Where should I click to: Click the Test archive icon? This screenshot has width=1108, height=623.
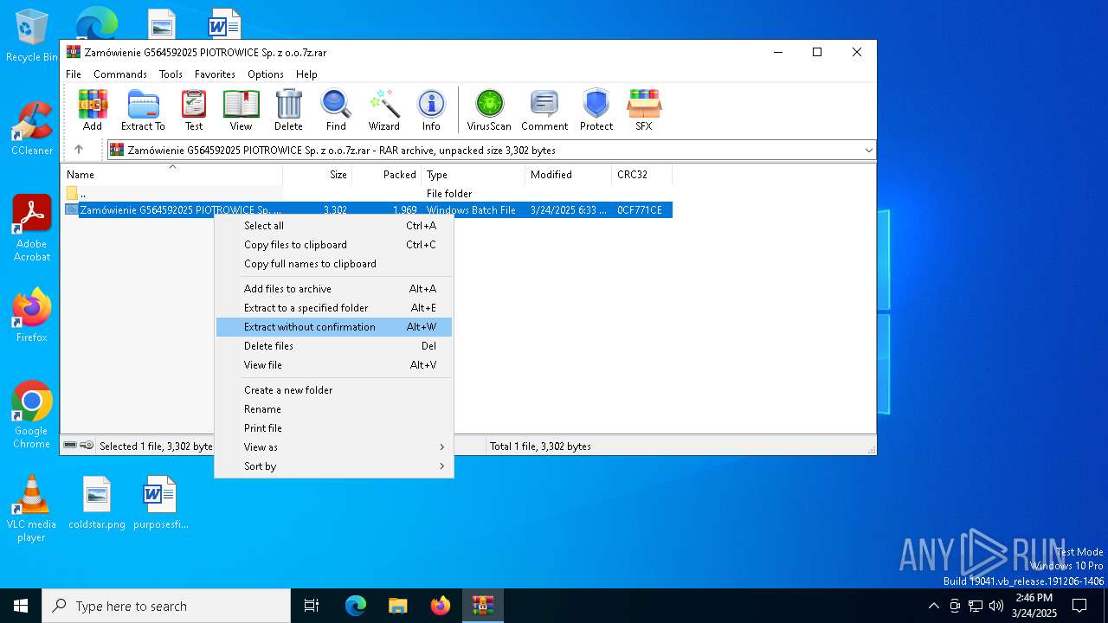(194, 110)
